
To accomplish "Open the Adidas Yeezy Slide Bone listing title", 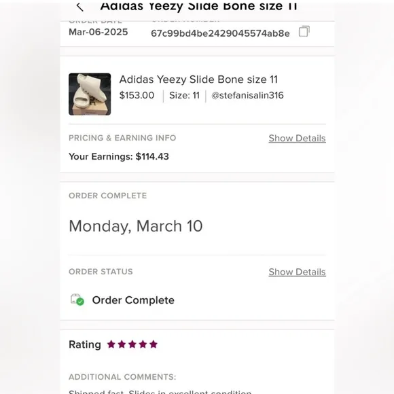I will click(x=198, y=79).
